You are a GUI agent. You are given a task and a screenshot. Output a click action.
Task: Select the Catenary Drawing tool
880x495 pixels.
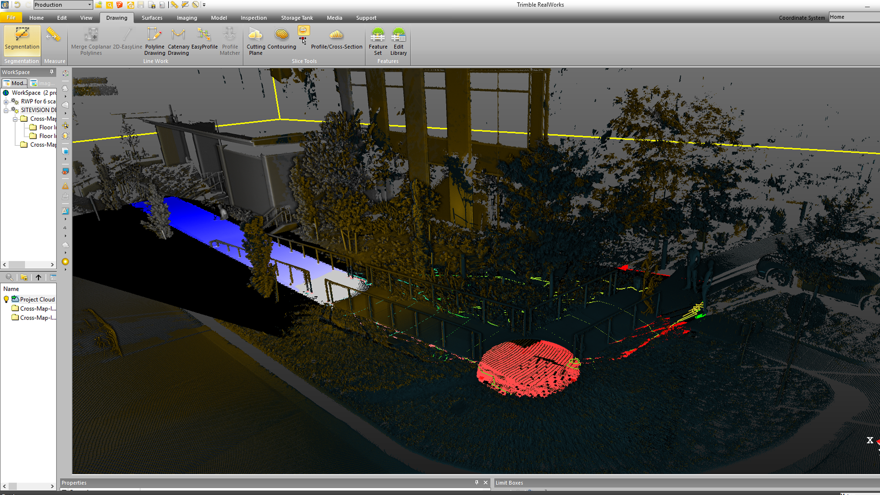[178, 39]
